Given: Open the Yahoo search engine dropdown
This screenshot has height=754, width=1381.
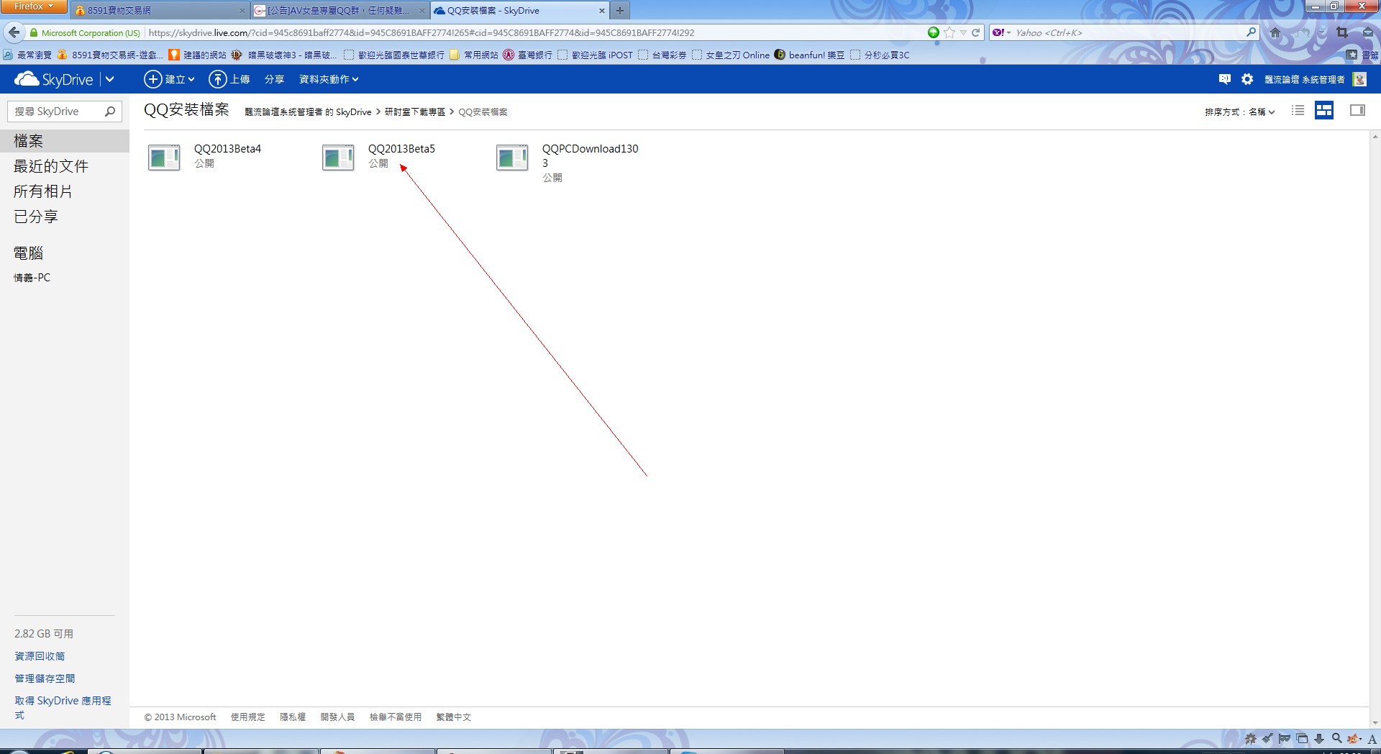Looking at the screenshot, I should pyautogui.click(x=1001, y=32).
